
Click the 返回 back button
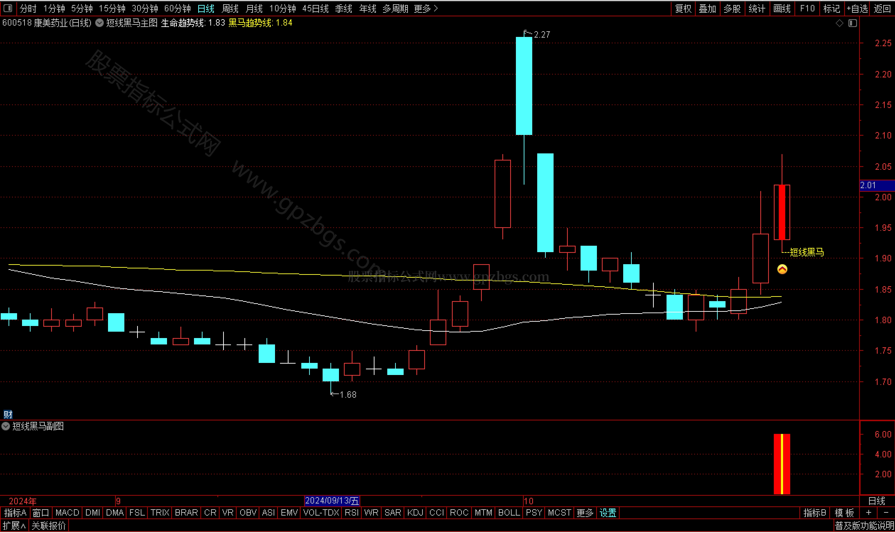tap(882, 8)
